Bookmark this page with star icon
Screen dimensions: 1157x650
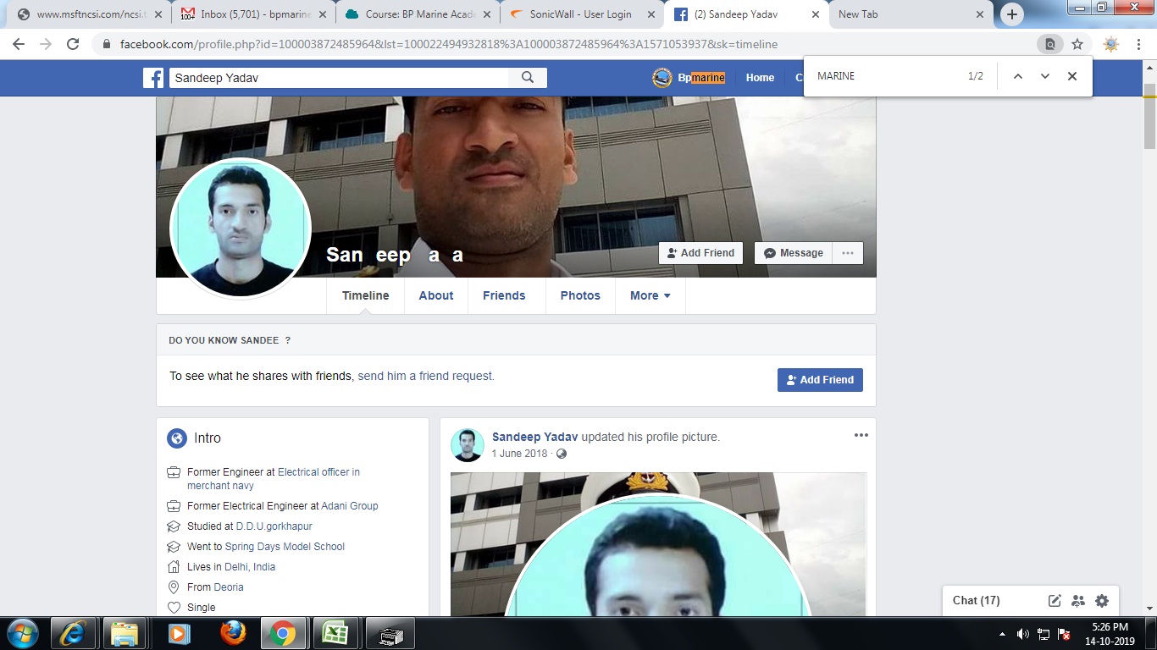[x=1077, y=44]
